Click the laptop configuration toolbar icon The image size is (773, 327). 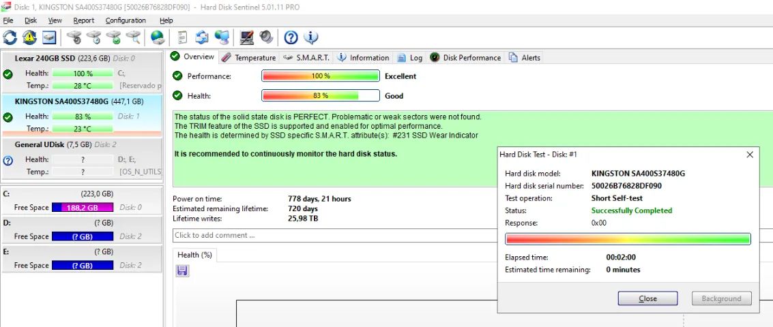coord(246,37)
